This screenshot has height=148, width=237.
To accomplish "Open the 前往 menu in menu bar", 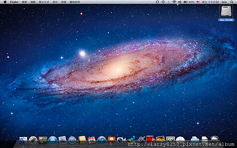I will point(55,2).
